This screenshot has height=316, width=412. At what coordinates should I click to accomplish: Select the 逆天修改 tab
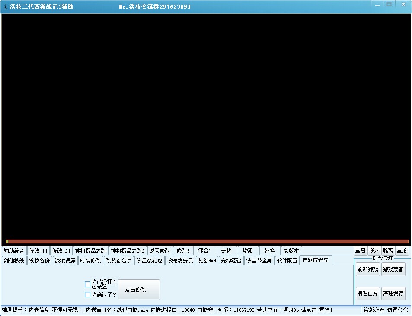[160, 251]
